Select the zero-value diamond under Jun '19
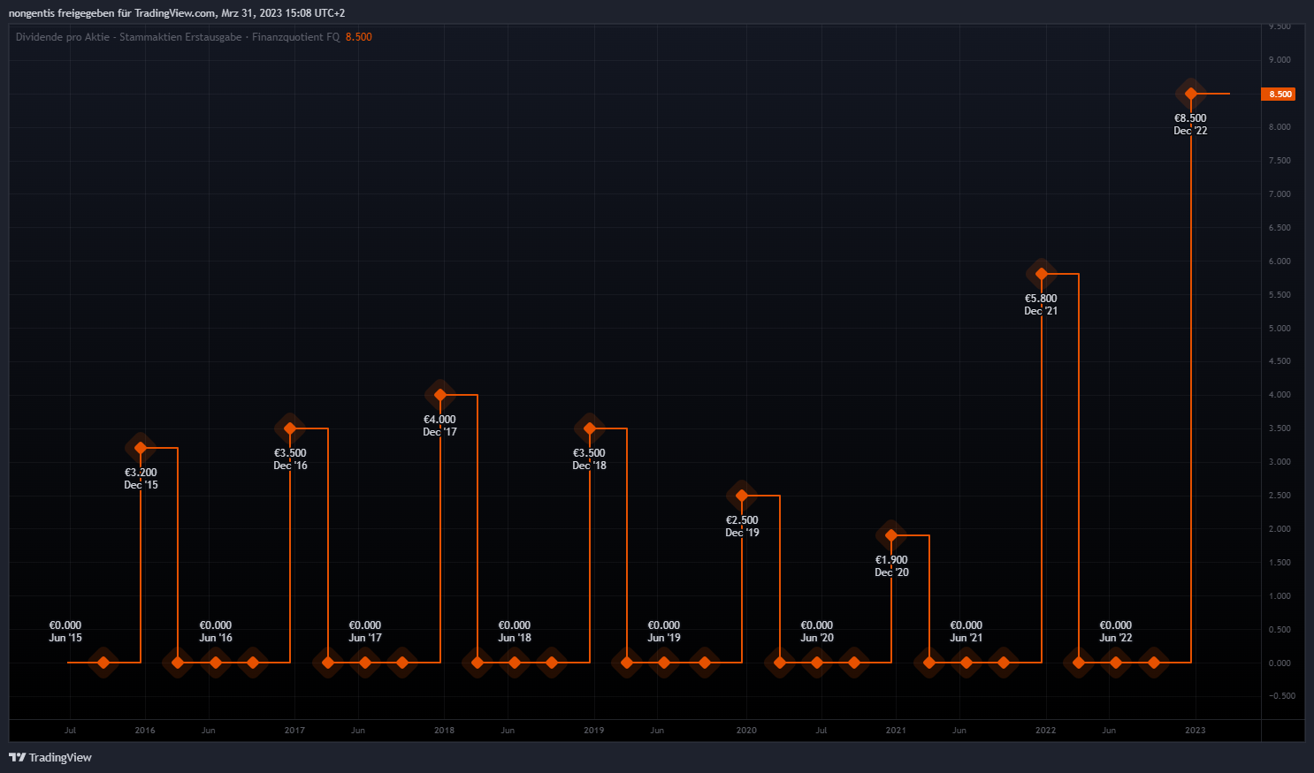Viewport: 1314px width, 773px height. pyautogui.click(x=664, y=663)
